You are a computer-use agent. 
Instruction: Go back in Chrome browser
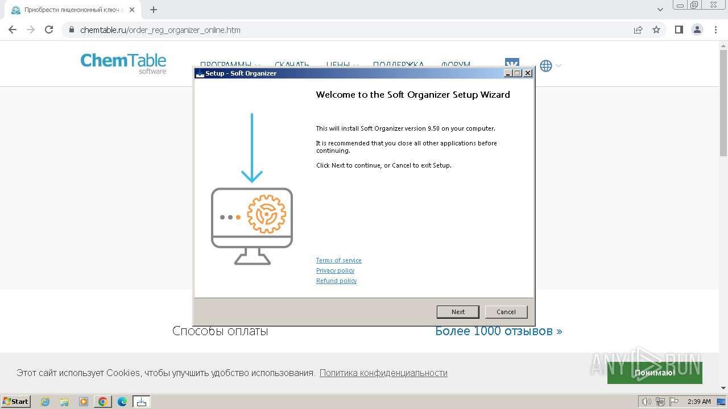13,30
